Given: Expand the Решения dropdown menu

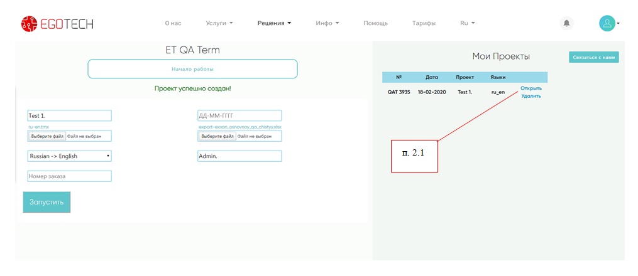Looking at the screenshot, I should (x=274, y=23).
